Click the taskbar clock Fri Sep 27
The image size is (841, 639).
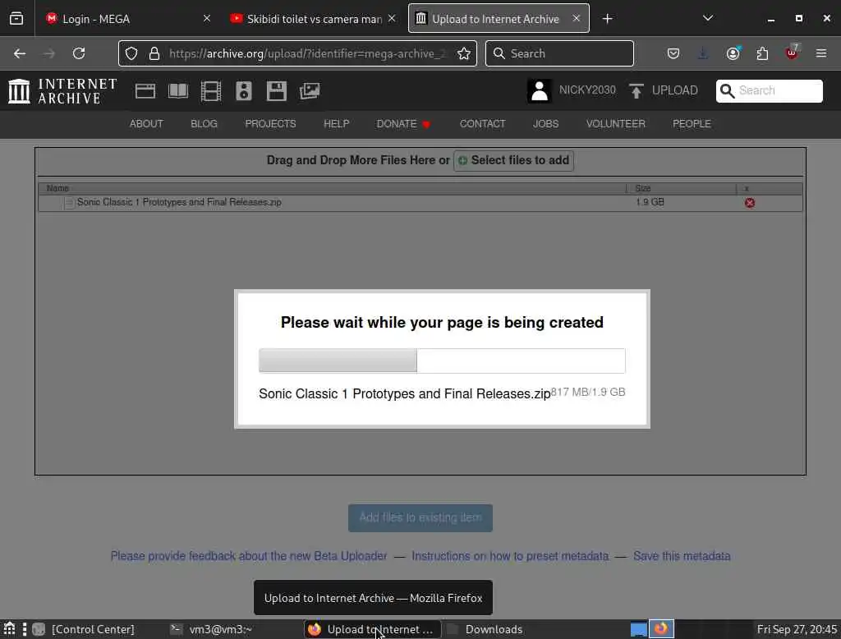point(797,629)
